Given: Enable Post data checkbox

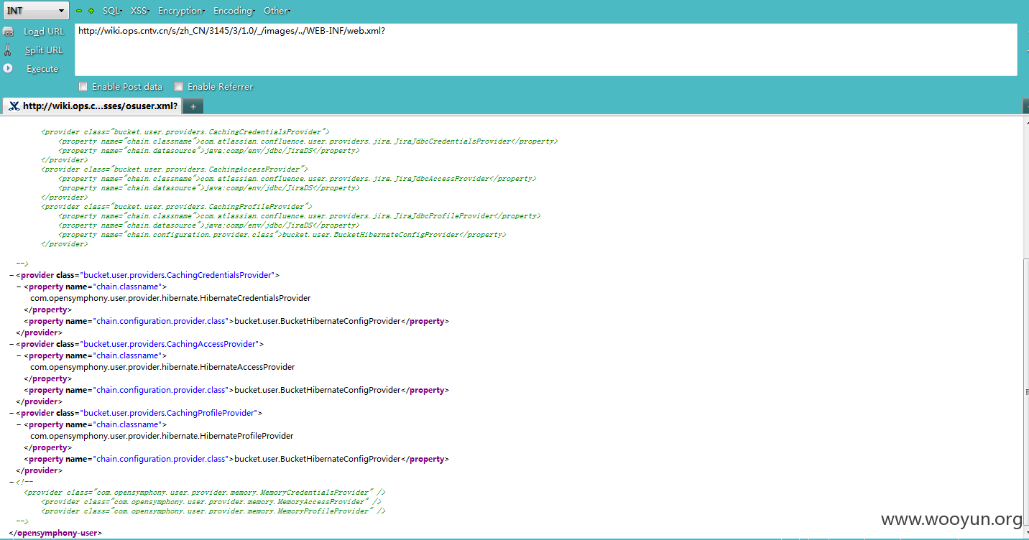Looking at the screenshot, I should (x=83, y=87).
